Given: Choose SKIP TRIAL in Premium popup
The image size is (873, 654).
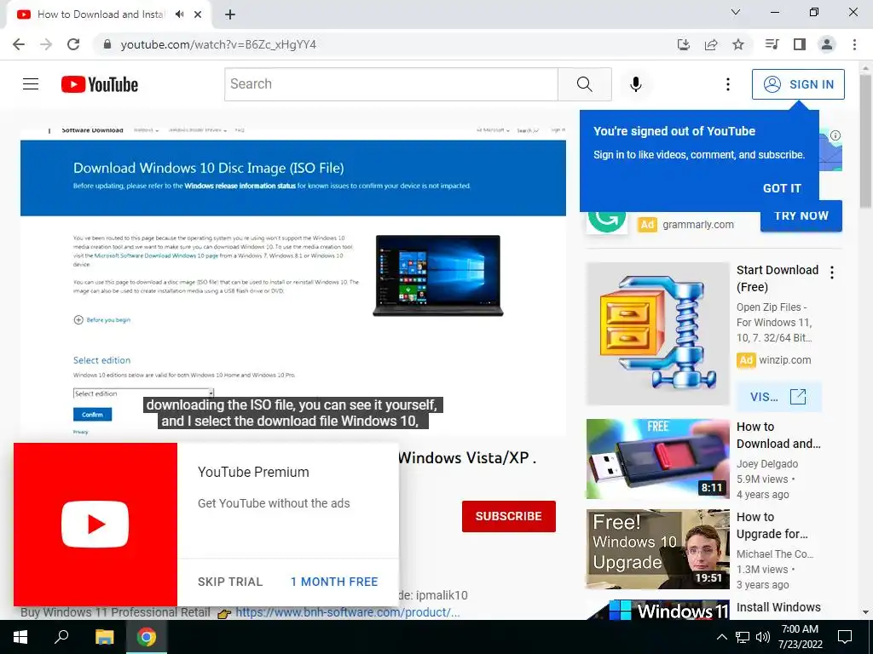Looking at the screenshot, I should point(230,582).
